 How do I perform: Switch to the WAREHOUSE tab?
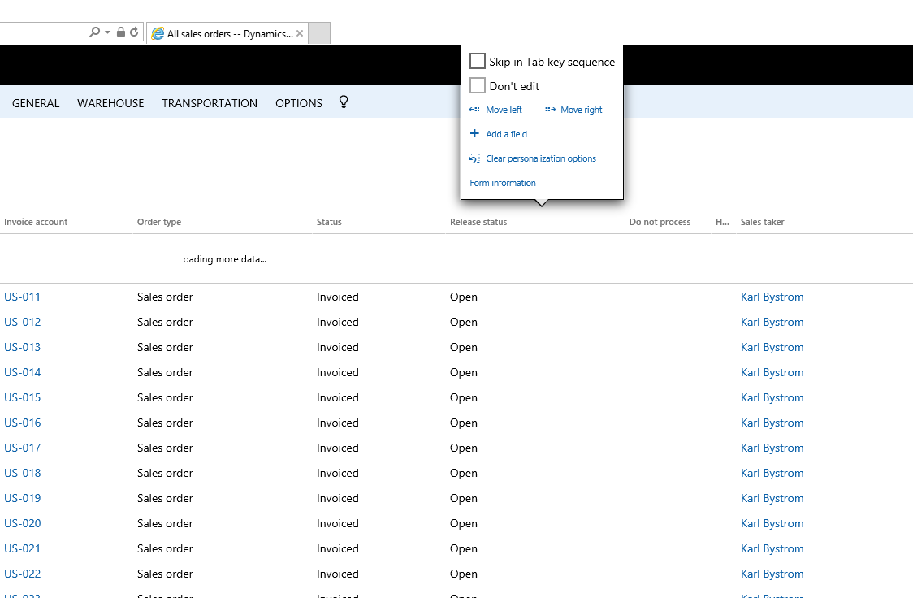[110, 103]
